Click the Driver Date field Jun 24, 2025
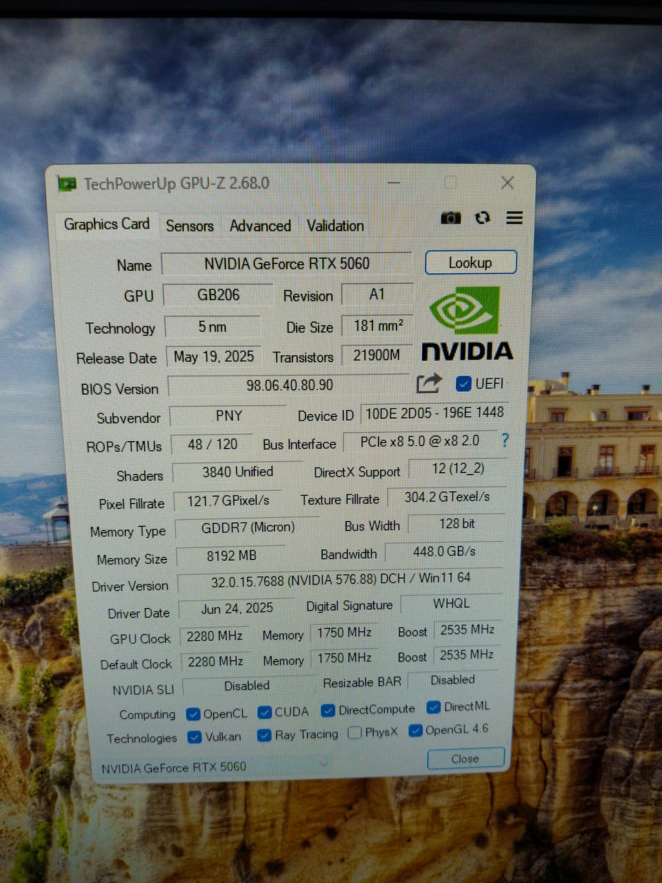 (237, 609)
